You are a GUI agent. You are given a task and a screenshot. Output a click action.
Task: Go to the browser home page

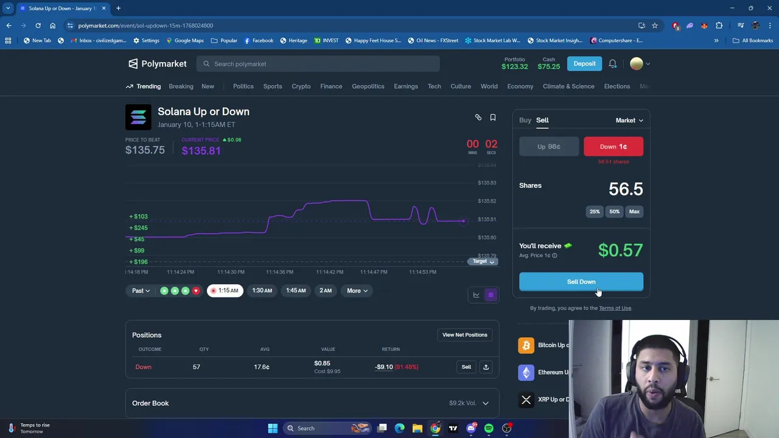click(52, 26)
